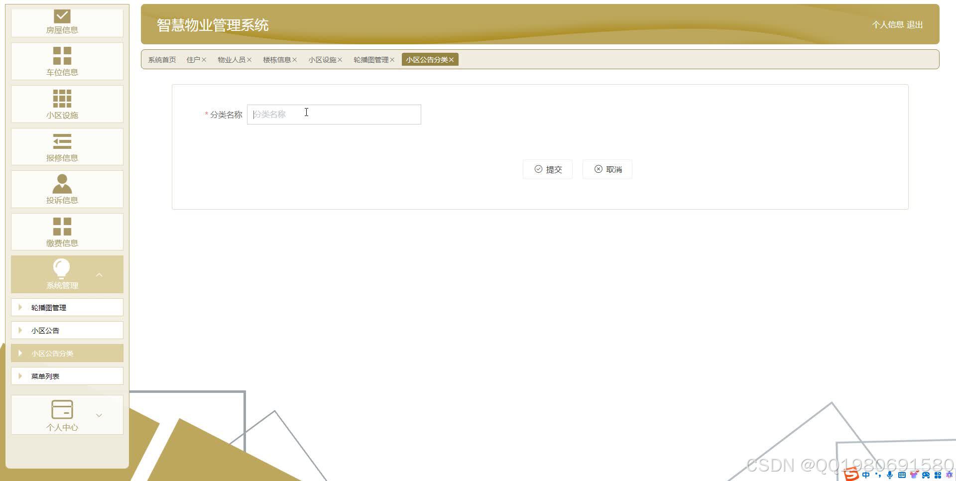Select the 投诉信息 person icon
Image resolution: width=956 pixels, height=481 pixels.
click(61, 183)
